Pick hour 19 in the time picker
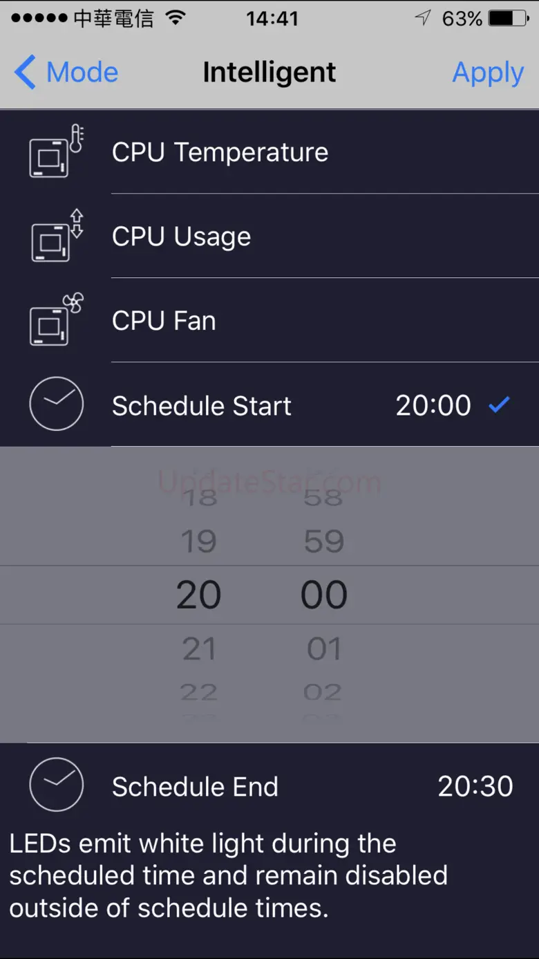This screenshot has width=539, height=959. pyautogui.click(x=199, y=541)
